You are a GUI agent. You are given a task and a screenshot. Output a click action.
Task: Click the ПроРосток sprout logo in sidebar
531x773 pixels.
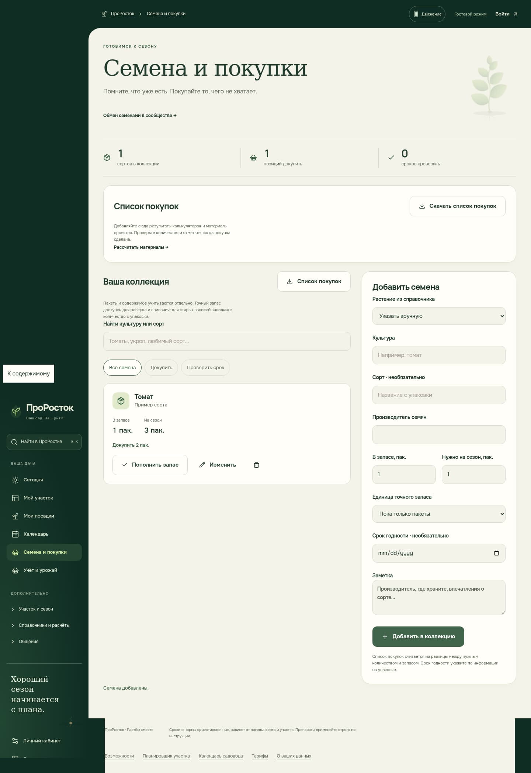tap(16, 410)
